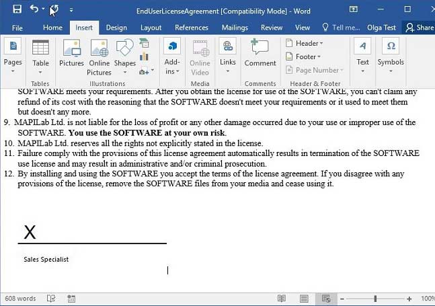Click the Online Video button
The width and height of the screenshot is (435, 306).
pyautogui.click(x=200, y=58)
